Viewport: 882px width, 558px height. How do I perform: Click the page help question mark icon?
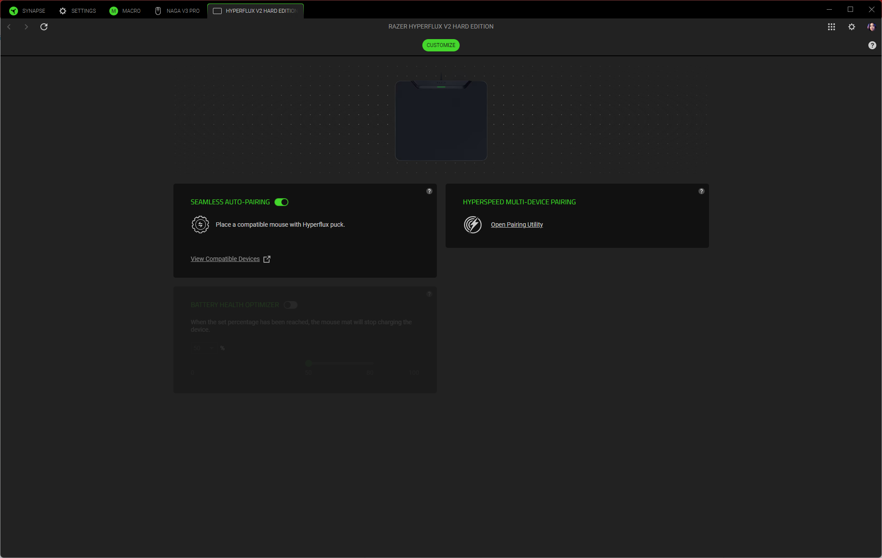pos(872,45)
